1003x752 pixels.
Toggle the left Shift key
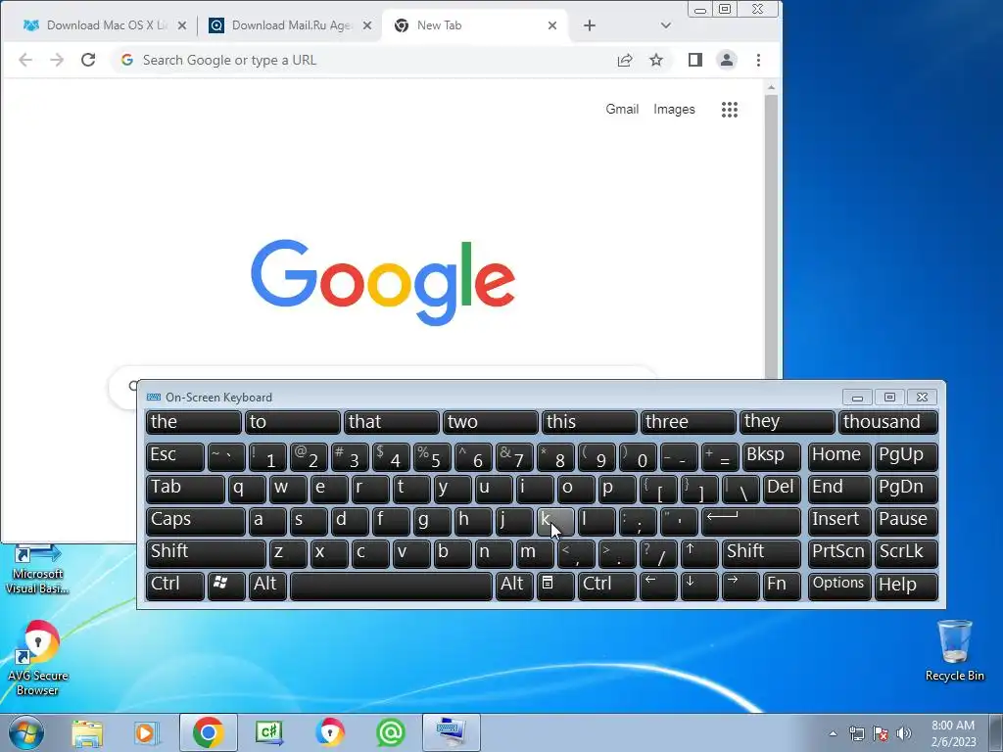[x=206, y=552]
